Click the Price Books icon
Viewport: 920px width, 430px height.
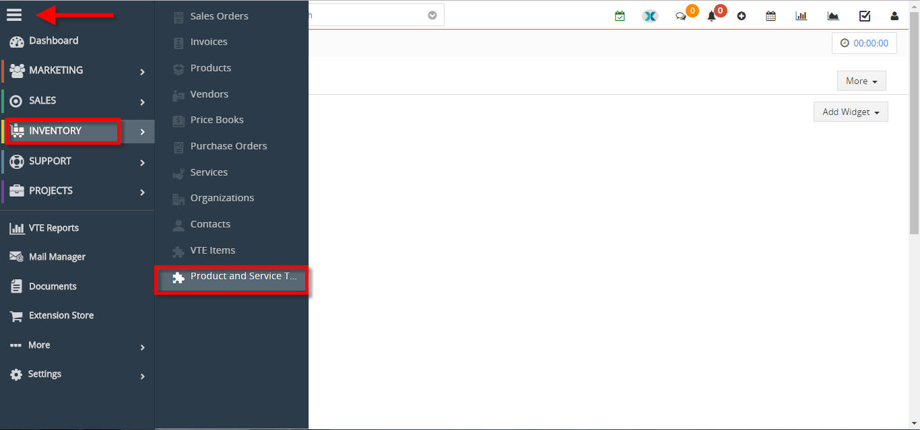point(178,120)
